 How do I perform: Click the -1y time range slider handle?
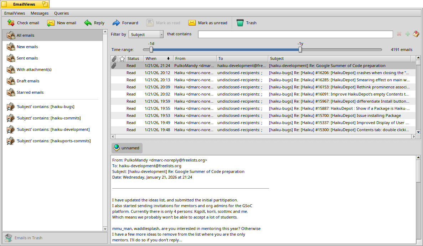[x=300, y=50]
